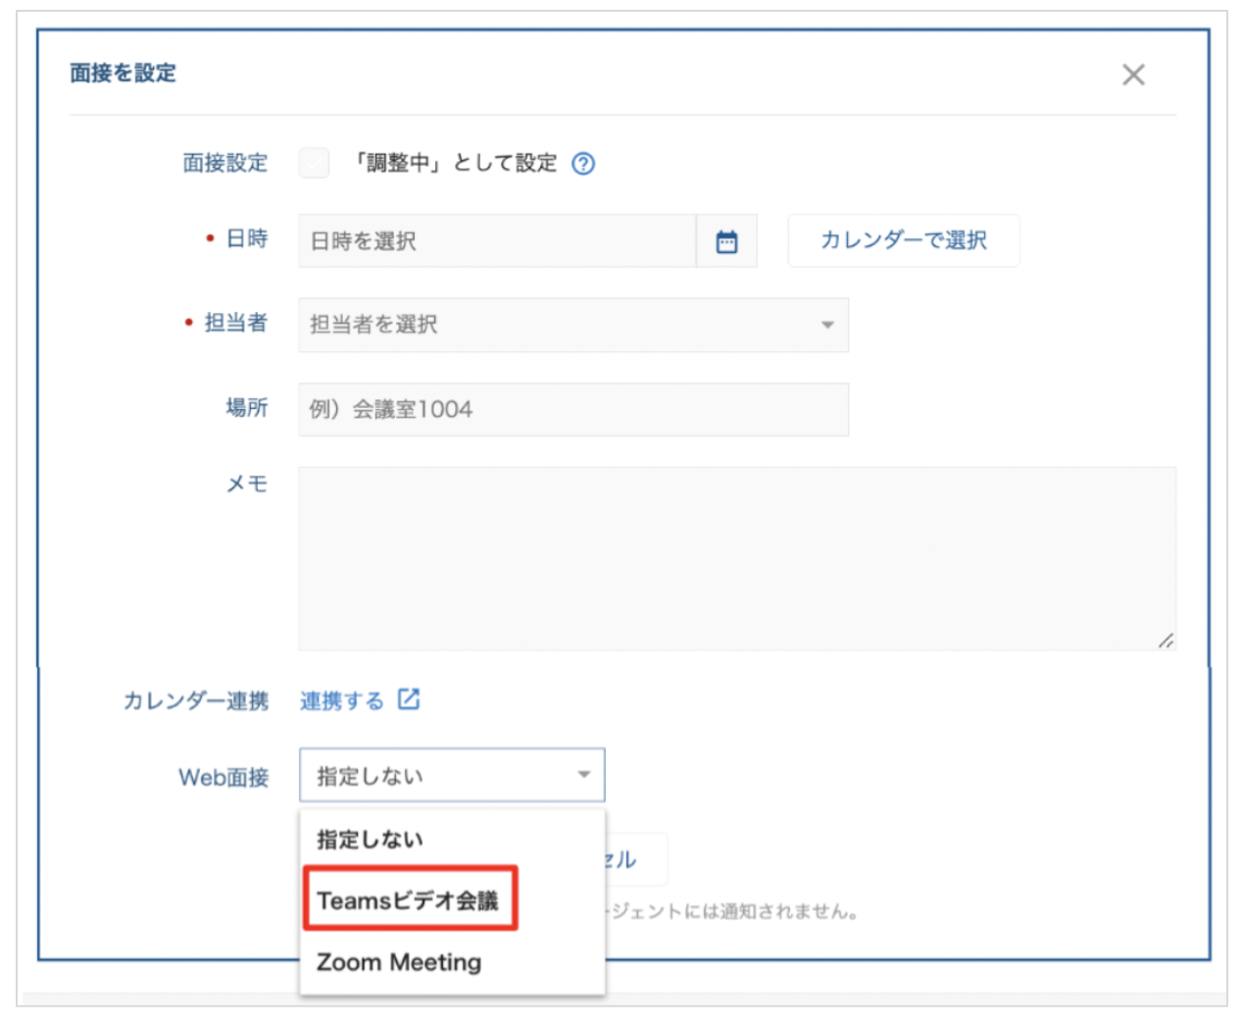
Task: Check the 「調整中」として設定 checkbox
Action: (314, 163)
